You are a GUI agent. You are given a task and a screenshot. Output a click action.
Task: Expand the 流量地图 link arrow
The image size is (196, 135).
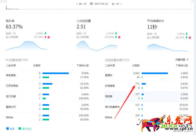pos(188,59)
